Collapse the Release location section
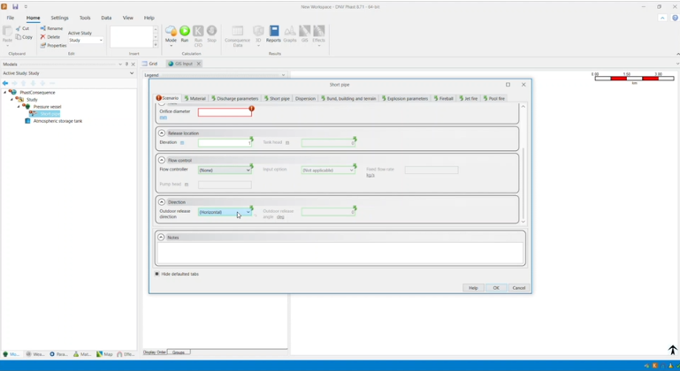This screenshot has width=680, height=371. pyautogui.click(x=162, y=133)
